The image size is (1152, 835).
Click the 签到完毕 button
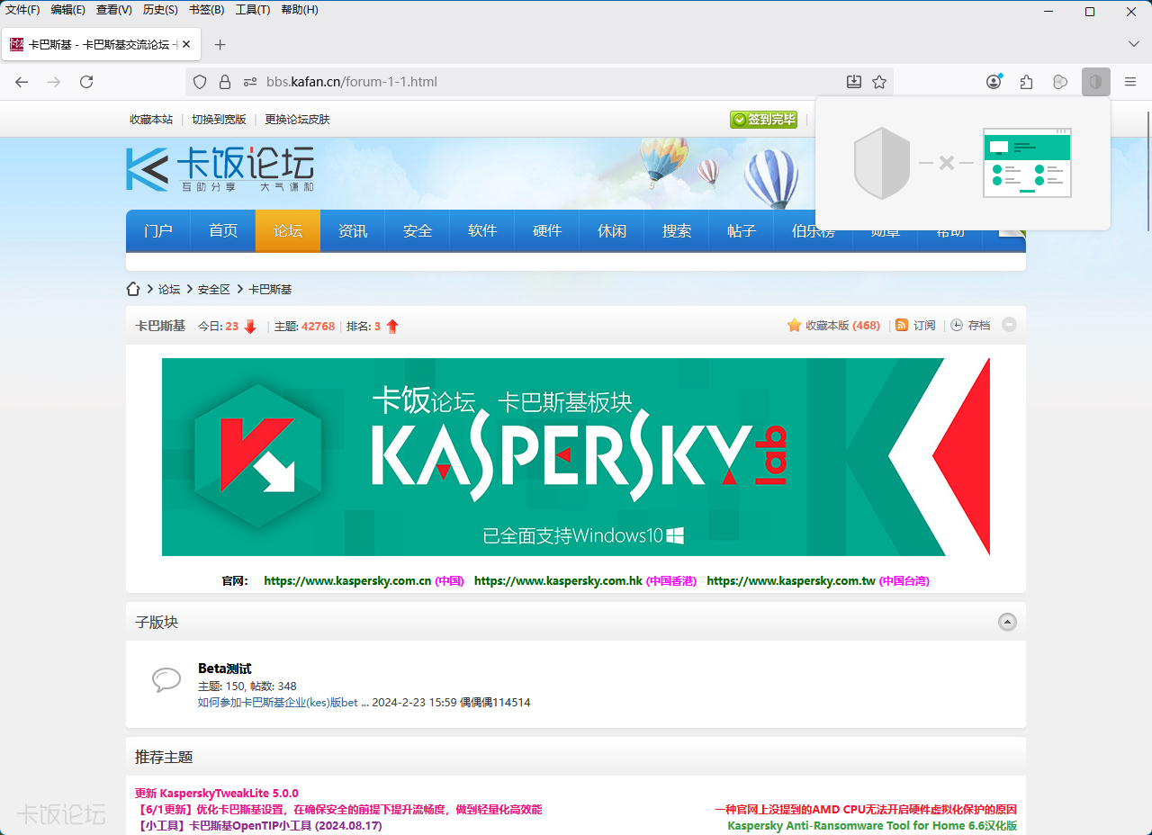[x=763, y=119]
